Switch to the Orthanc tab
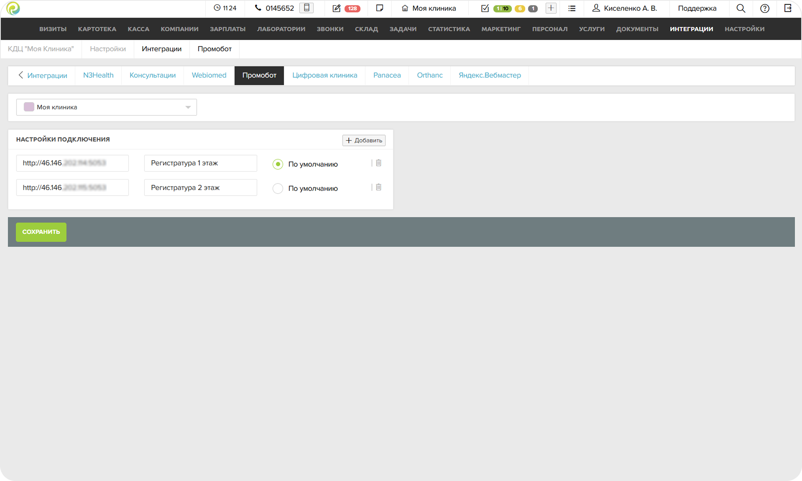The height and width of the screenshot is (481, 802). (430, 75)
